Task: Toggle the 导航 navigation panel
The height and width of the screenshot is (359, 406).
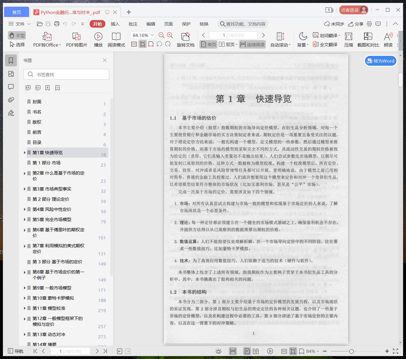Action: [16, 351]
